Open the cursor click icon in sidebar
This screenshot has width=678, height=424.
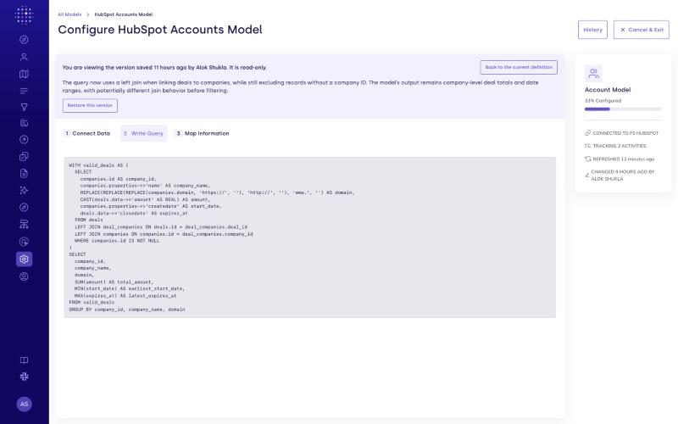coord(25,242)
